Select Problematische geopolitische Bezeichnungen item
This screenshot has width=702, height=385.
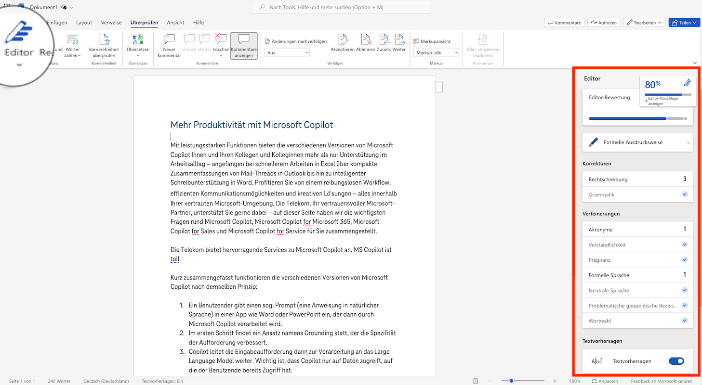point(638,306)
